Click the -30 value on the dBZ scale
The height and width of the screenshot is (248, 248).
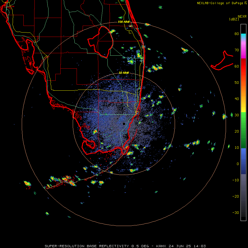pos(236,212)
